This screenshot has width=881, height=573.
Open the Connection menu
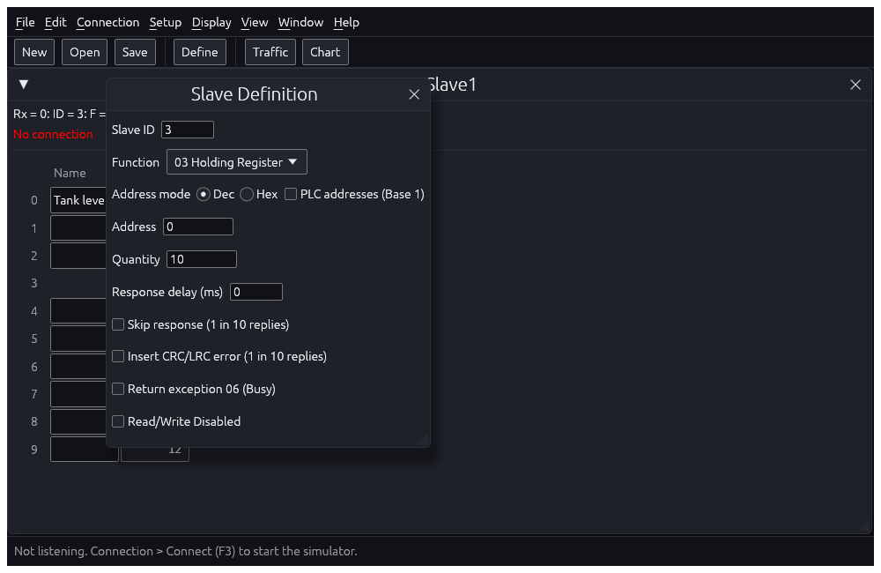(107, 23)
